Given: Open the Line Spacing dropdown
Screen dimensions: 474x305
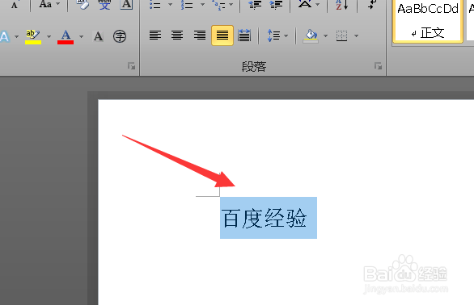Looking at the screenshot, I should (x=277, y=36).
